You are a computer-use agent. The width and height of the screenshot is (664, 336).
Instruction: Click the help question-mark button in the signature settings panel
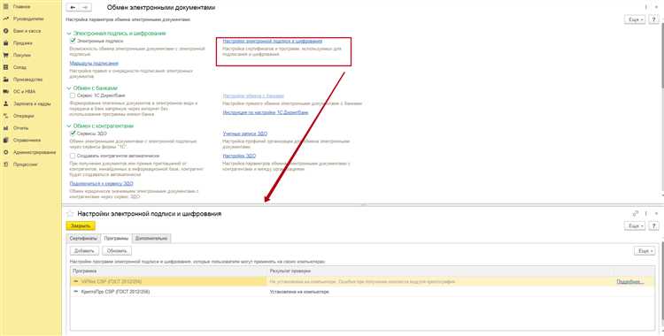pyautogui.click(x=654, y=226)
